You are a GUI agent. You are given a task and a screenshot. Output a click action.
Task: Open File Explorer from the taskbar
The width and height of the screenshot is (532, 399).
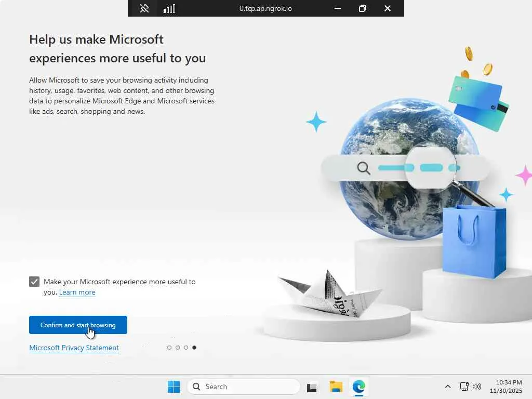[336, 387]
